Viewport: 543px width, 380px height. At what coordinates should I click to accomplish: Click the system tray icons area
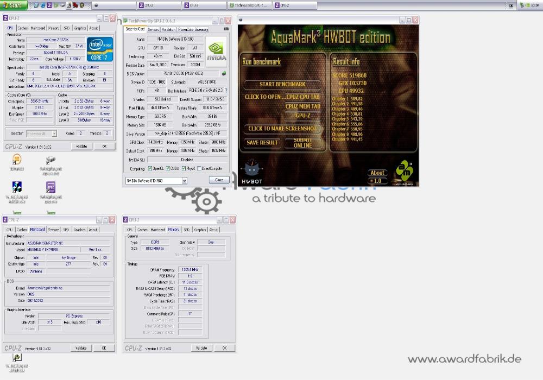[525, 5]
